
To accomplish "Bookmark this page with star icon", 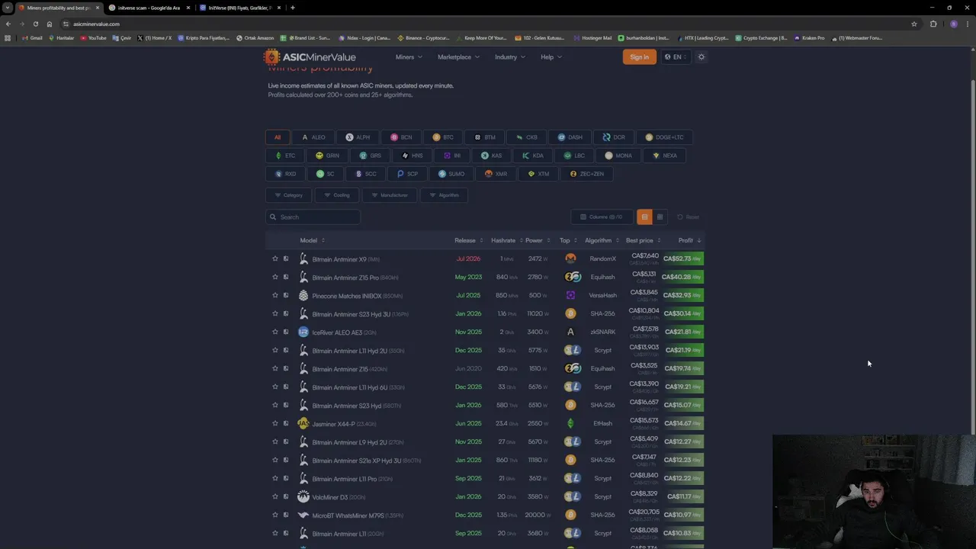I will pyautogui.click(x=914, y=24).
